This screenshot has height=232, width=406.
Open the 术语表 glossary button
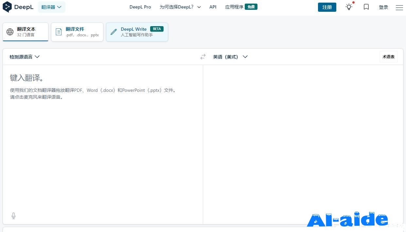tap(389, 57)
